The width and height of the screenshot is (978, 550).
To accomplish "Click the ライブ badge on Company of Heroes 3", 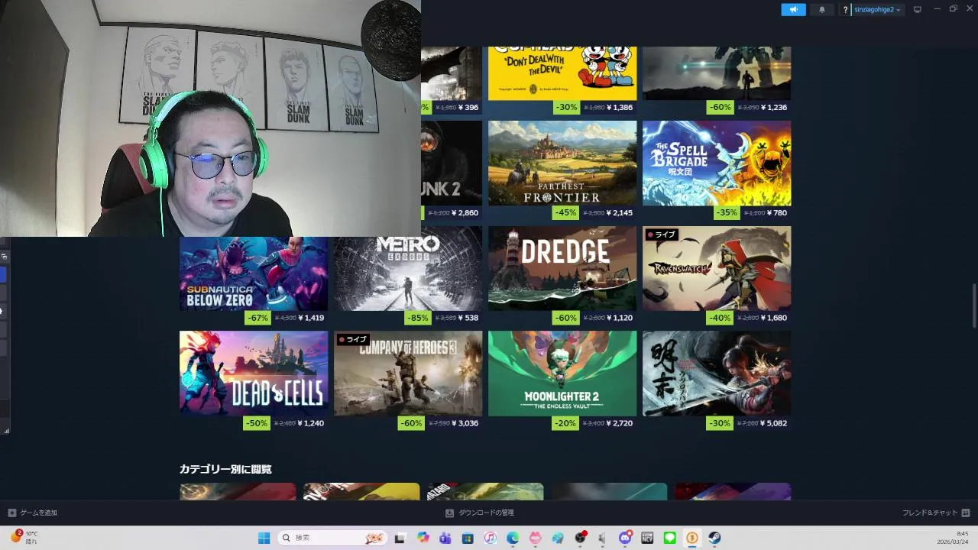I will click(352, 339).
